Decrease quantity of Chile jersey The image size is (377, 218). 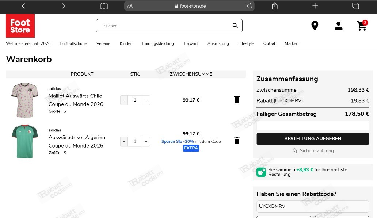[124, 100]
